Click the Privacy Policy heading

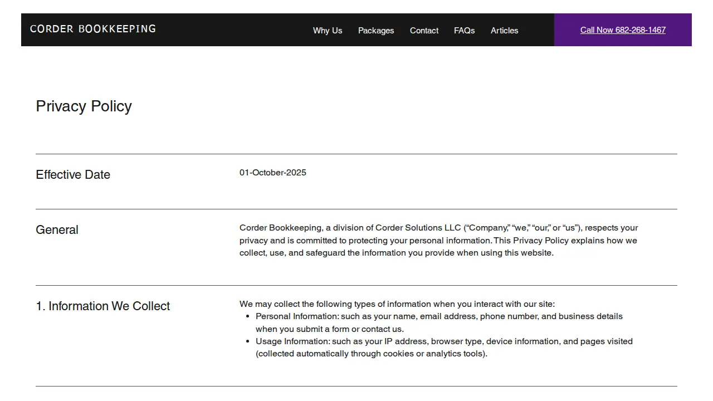pos(84,106)
